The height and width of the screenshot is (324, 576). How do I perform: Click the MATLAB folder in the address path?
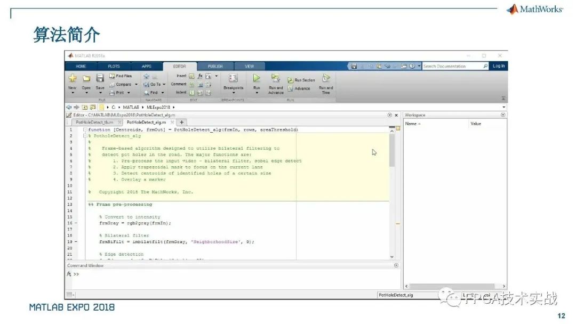[131, 107]
